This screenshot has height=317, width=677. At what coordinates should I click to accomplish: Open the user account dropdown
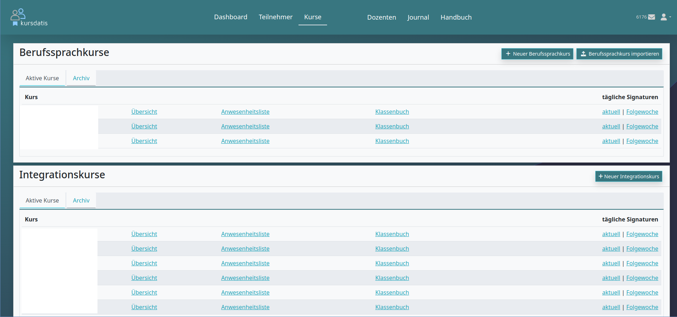coord(666,17)
